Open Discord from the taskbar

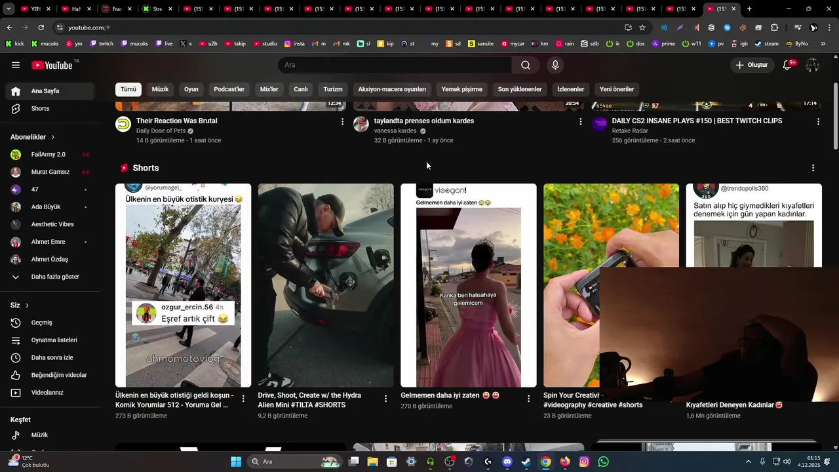pyautogui.click(x=507, y=462)
